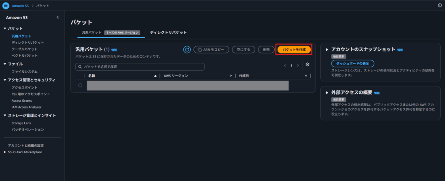Image resolution: width=445 pixels, height=181 pixels.
Task: Select the bucket row radio button
Action: (x=80, y=85)
